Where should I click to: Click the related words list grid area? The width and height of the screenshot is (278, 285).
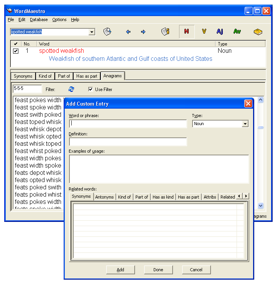point(158,231)
